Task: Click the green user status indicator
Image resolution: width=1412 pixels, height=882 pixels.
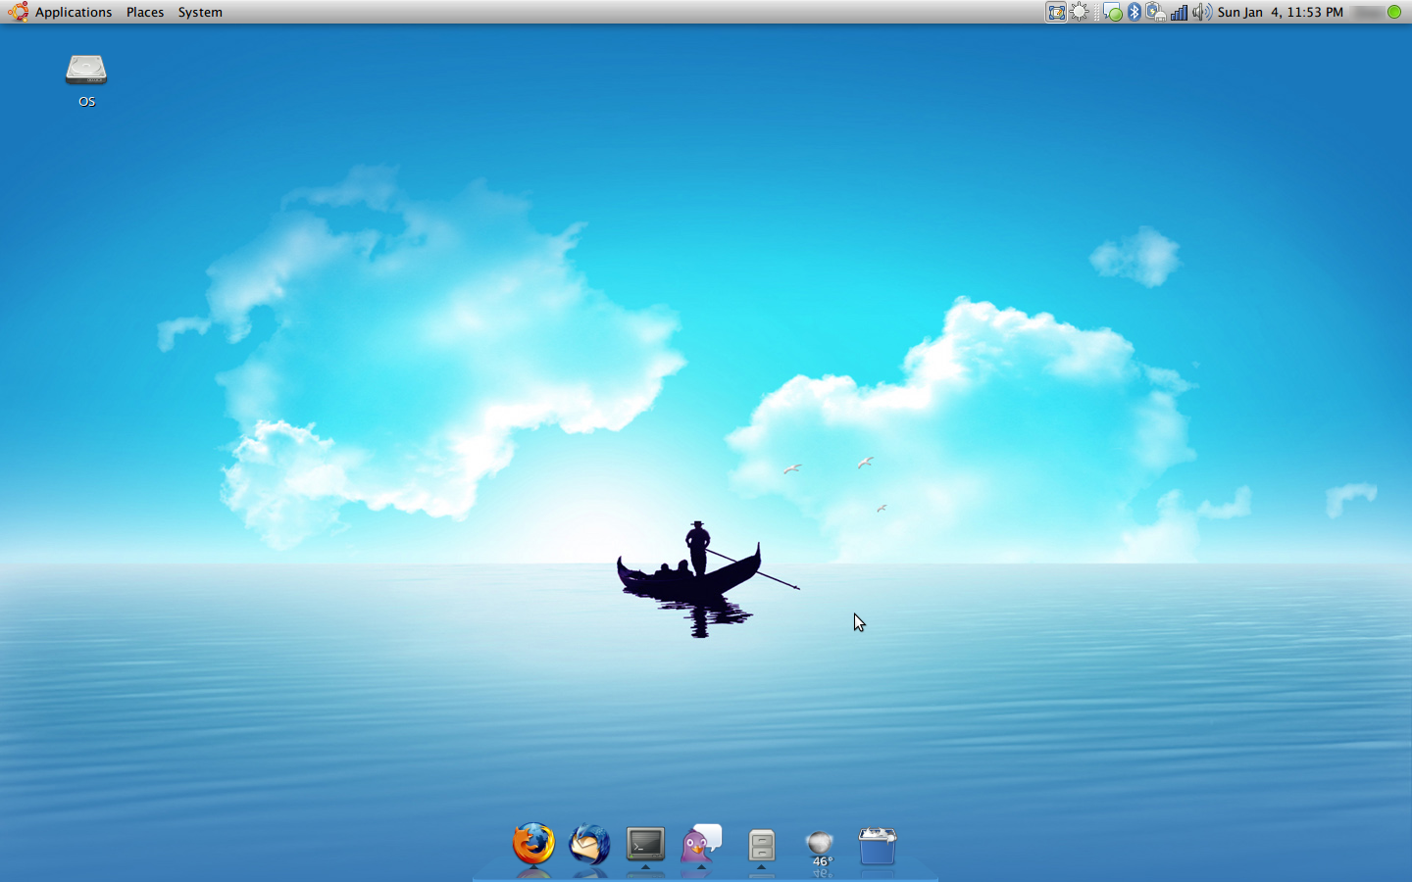Action: (1393, 12)
